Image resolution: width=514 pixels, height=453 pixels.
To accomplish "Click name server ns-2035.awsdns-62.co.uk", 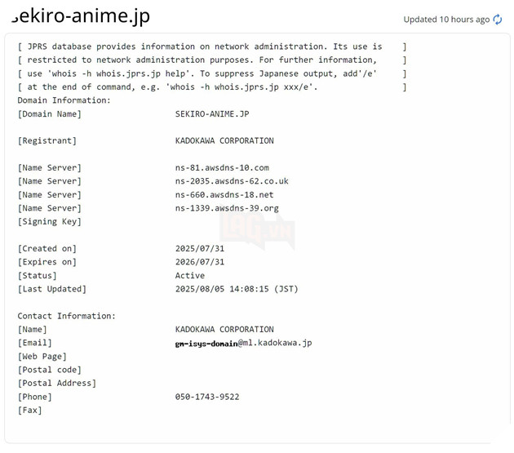I will click(232, 181).
